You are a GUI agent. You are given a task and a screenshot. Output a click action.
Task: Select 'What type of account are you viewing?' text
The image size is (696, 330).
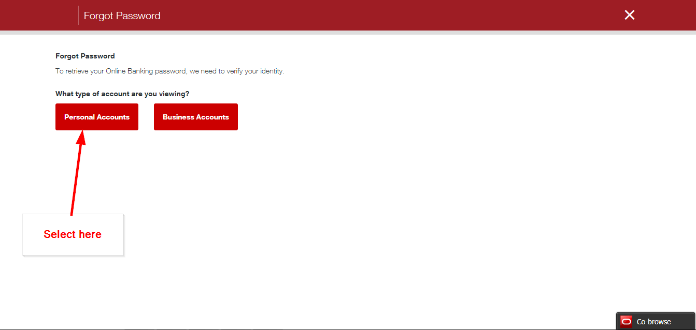click(122, 94)
